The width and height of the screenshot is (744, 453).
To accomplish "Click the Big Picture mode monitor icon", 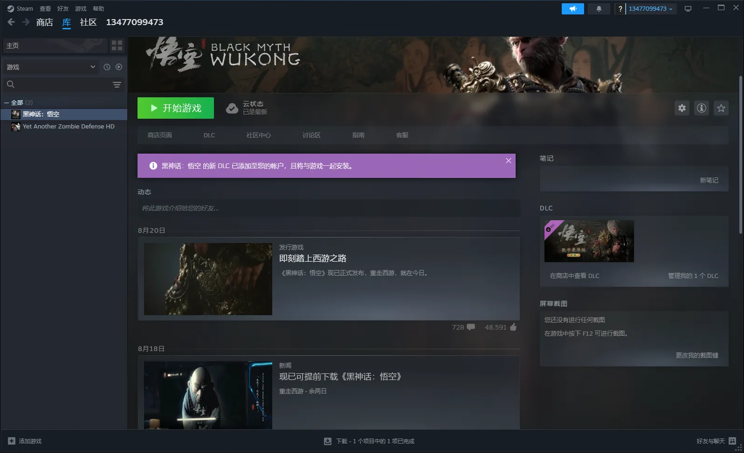I will (688, 9).
